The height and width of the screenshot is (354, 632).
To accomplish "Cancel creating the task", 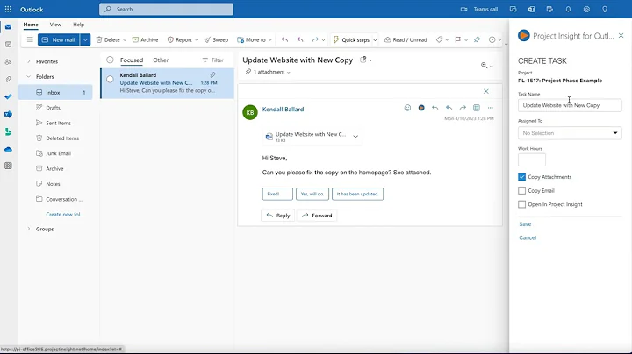I will (528, 237).
